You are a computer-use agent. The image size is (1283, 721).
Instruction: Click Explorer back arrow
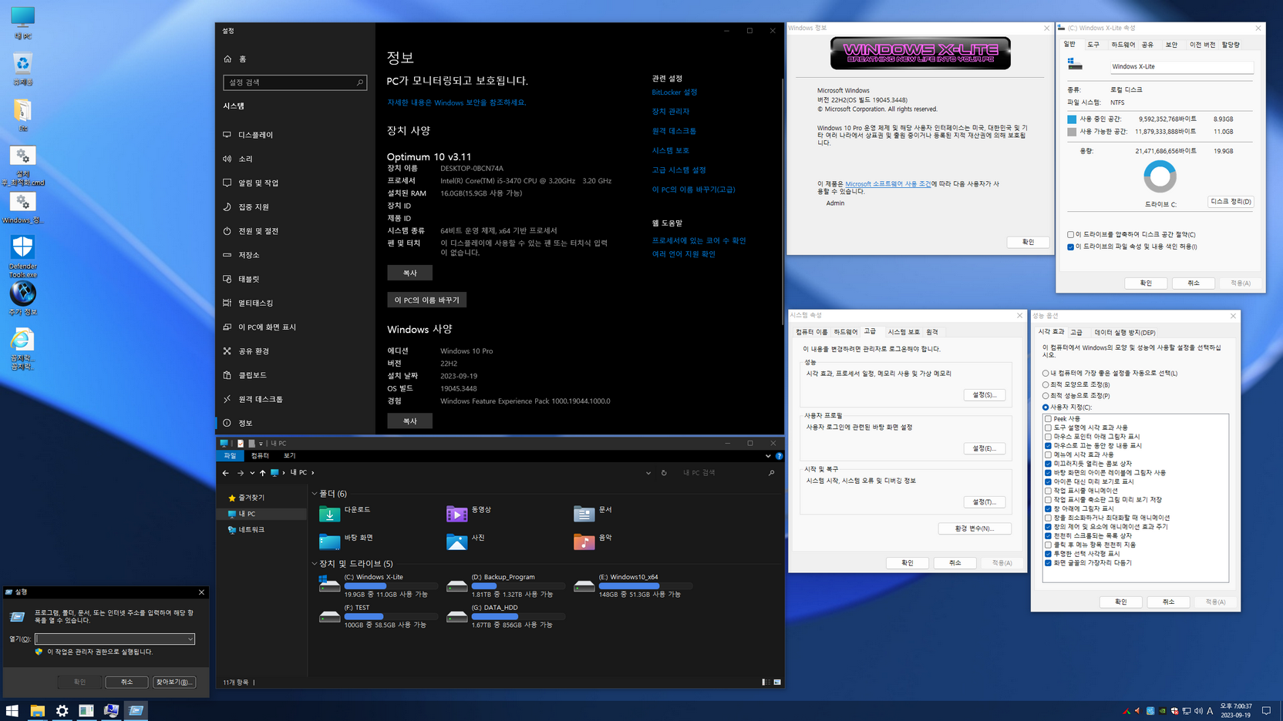tap(225, 473)
